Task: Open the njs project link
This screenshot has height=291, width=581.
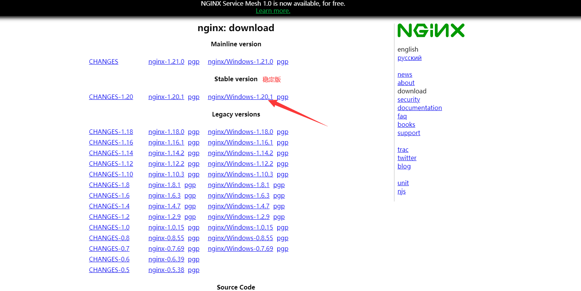Action: click(402, 191)
